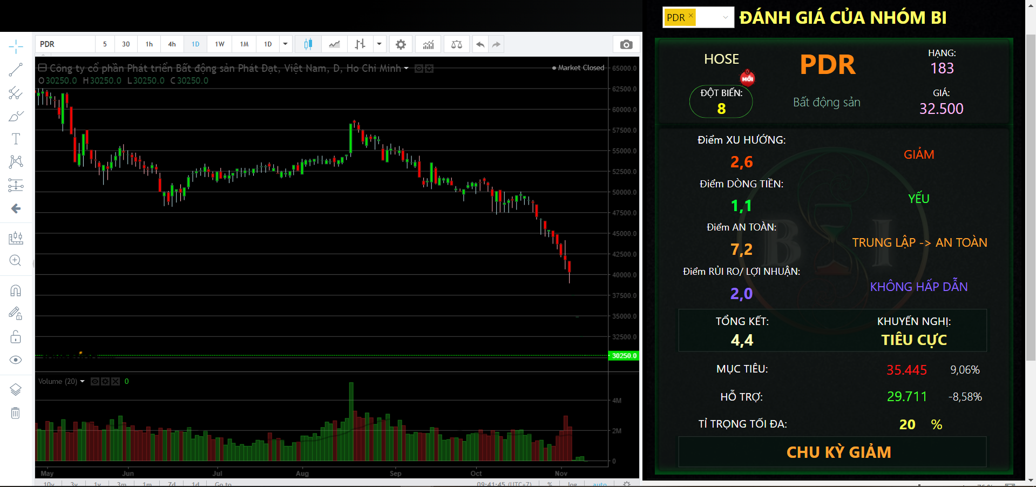Select candlestick chart style button

click(x=308, y=44)
